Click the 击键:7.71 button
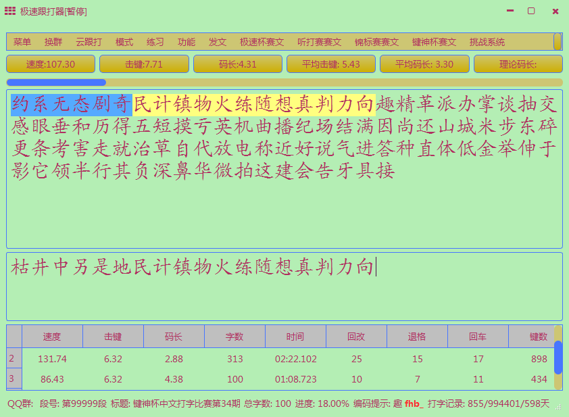The height and width of the screenshot is (417, 569). point(144,64)
